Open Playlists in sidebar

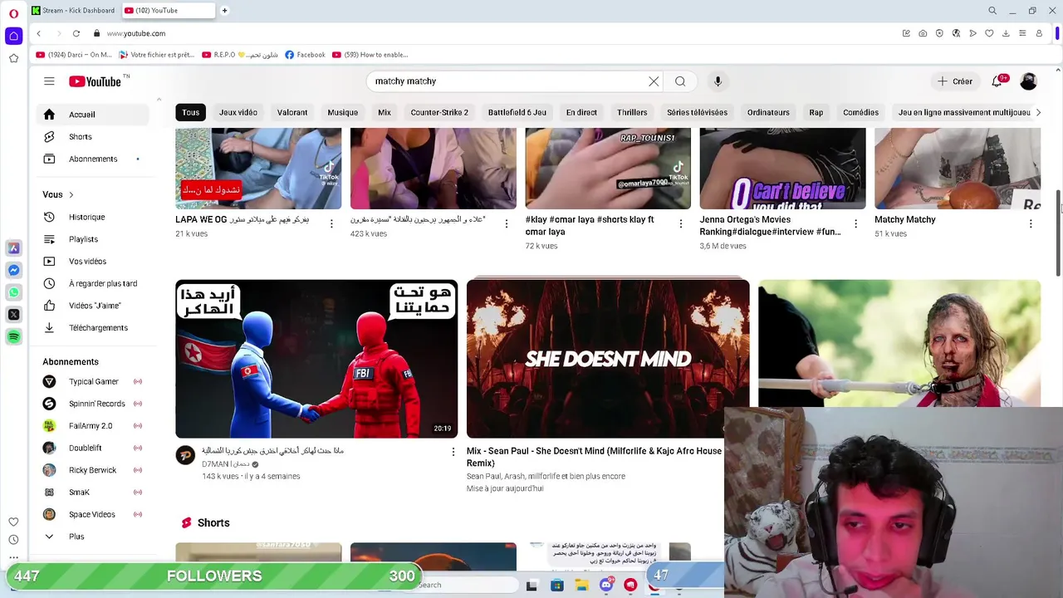click(x=93, y=239)
